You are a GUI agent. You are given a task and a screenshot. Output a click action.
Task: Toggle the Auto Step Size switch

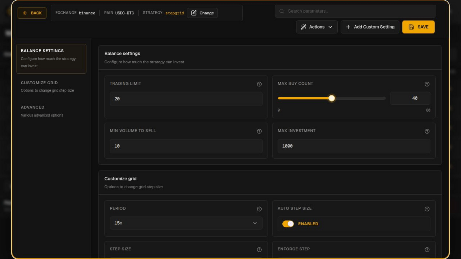point(288,224)
